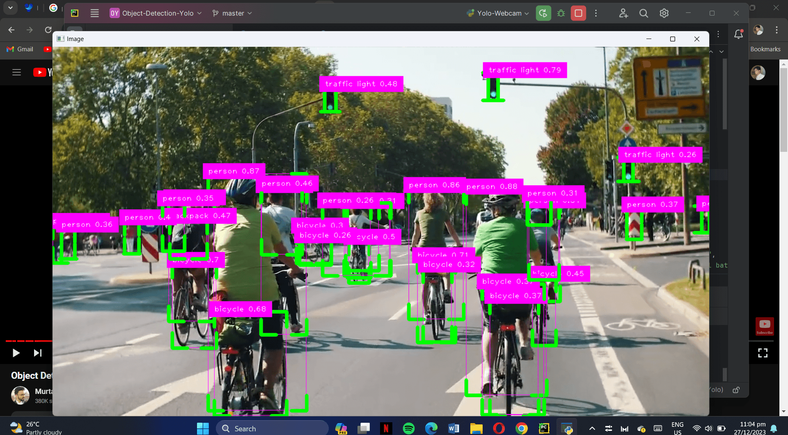The height and width of the screenshot is (435, 788).
Task: Open Windows notification bell in tray
Action: pos(774,428)
